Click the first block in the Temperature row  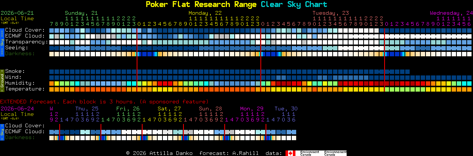[52, 89]
